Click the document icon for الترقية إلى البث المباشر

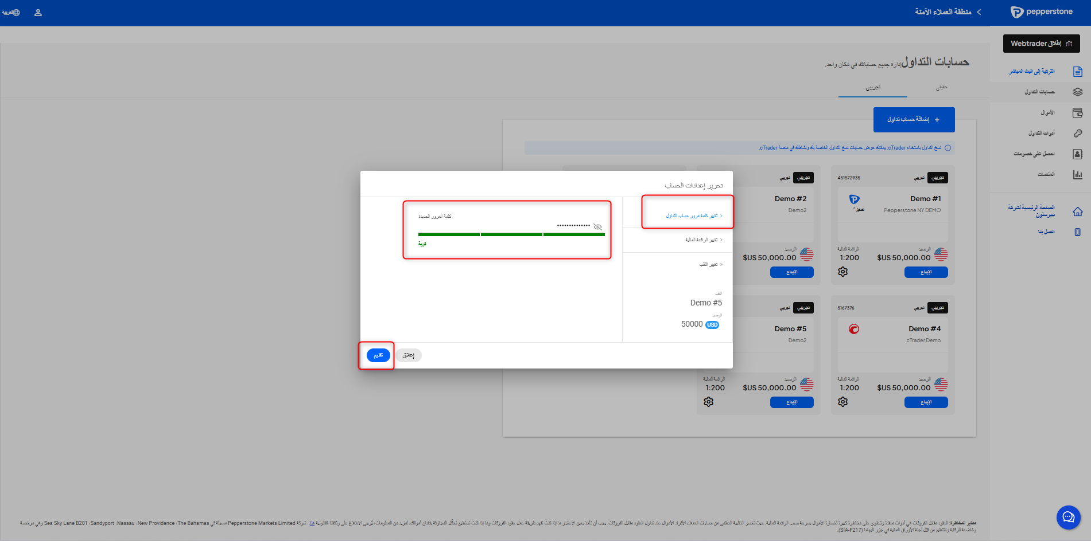1078,72
